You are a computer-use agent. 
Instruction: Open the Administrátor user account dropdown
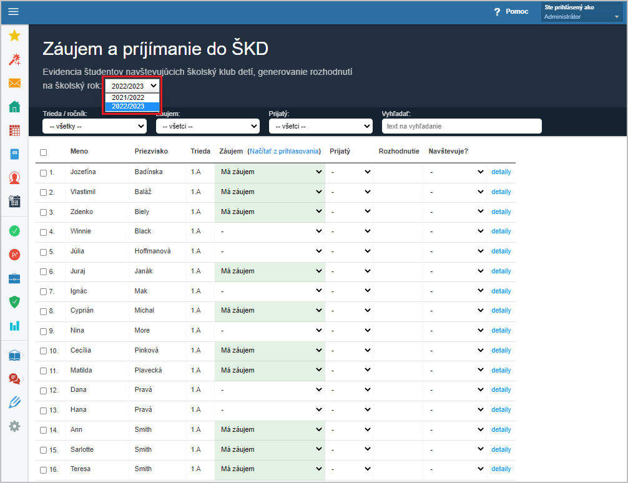click(581, 12)
